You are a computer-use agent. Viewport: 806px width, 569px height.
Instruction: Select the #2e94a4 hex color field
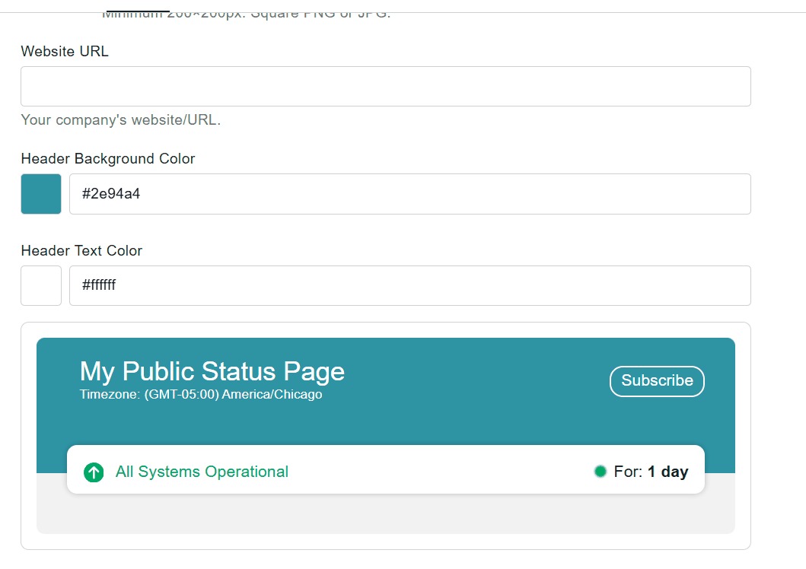point(409,194)
